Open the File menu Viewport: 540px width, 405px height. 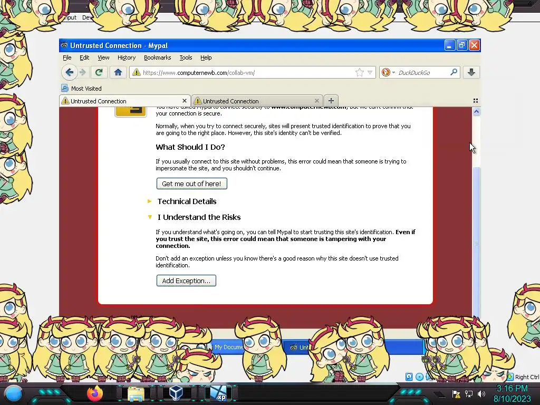(x=67, y=57)
